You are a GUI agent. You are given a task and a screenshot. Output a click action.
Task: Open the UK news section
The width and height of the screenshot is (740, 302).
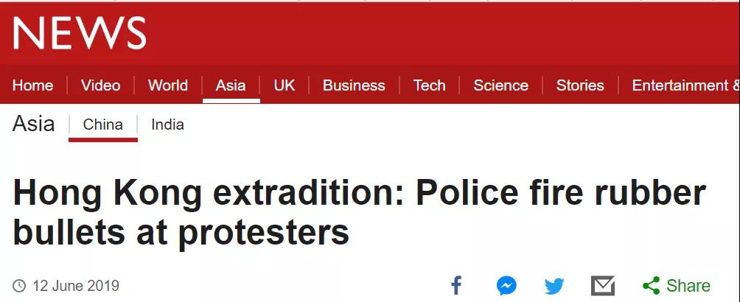pos(284,85)
